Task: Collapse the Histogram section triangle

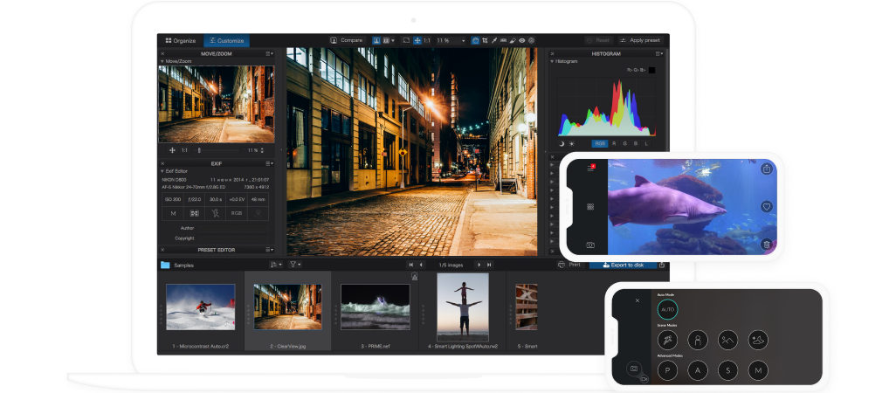Action: pos(552,61)
